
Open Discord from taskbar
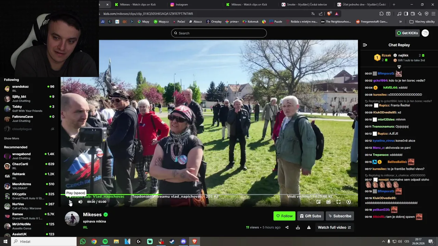pyautogui.click(x=183, y=242)
